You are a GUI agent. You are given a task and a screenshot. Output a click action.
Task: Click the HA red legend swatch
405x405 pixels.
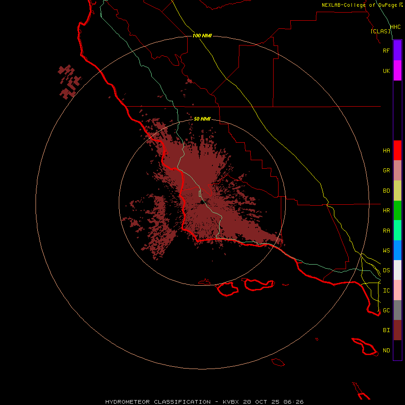click(x=397, y=150)
